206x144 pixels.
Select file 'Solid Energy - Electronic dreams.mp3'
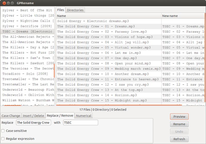tap(109, 21)
